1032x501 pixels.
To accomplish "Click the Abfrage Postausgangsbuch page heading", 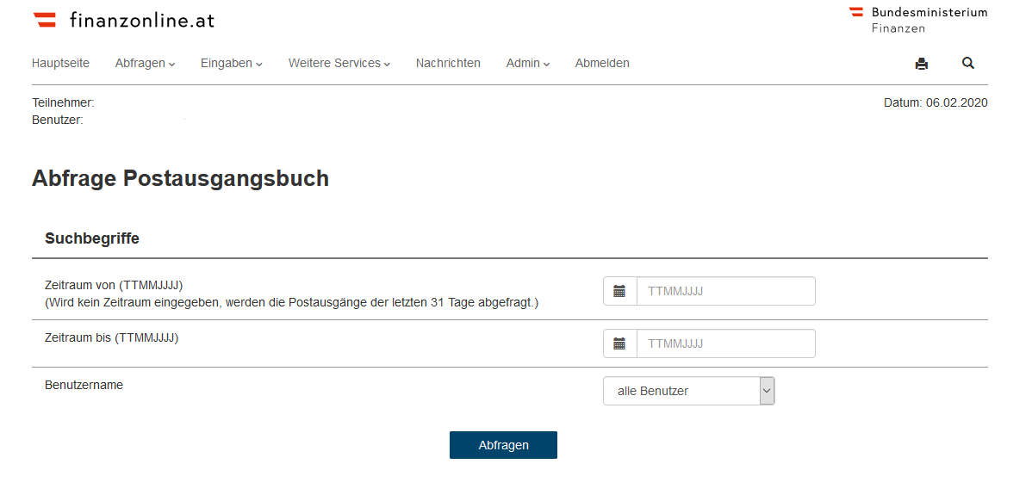I will (x=180, y=178).
